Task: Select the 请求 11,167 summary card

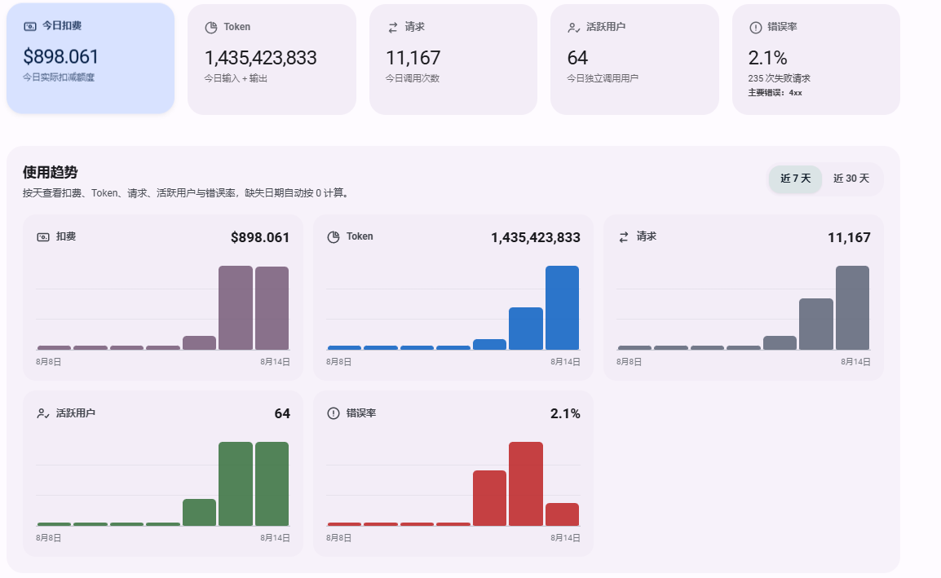Action: (453, 60)
